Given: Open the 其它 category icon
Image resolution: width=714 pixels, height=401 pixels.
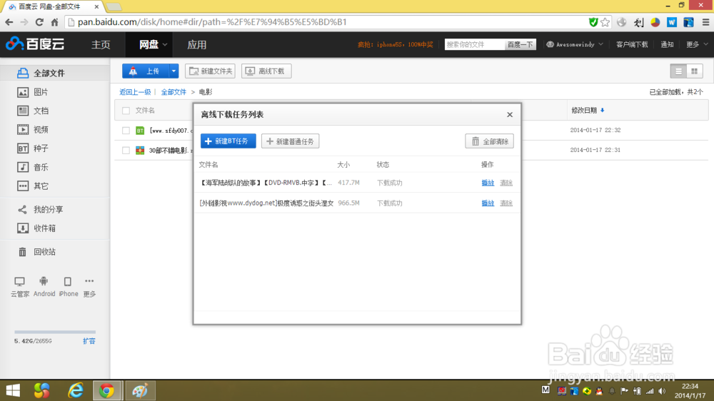Looking at the screenshot, I should pos(23,186).
